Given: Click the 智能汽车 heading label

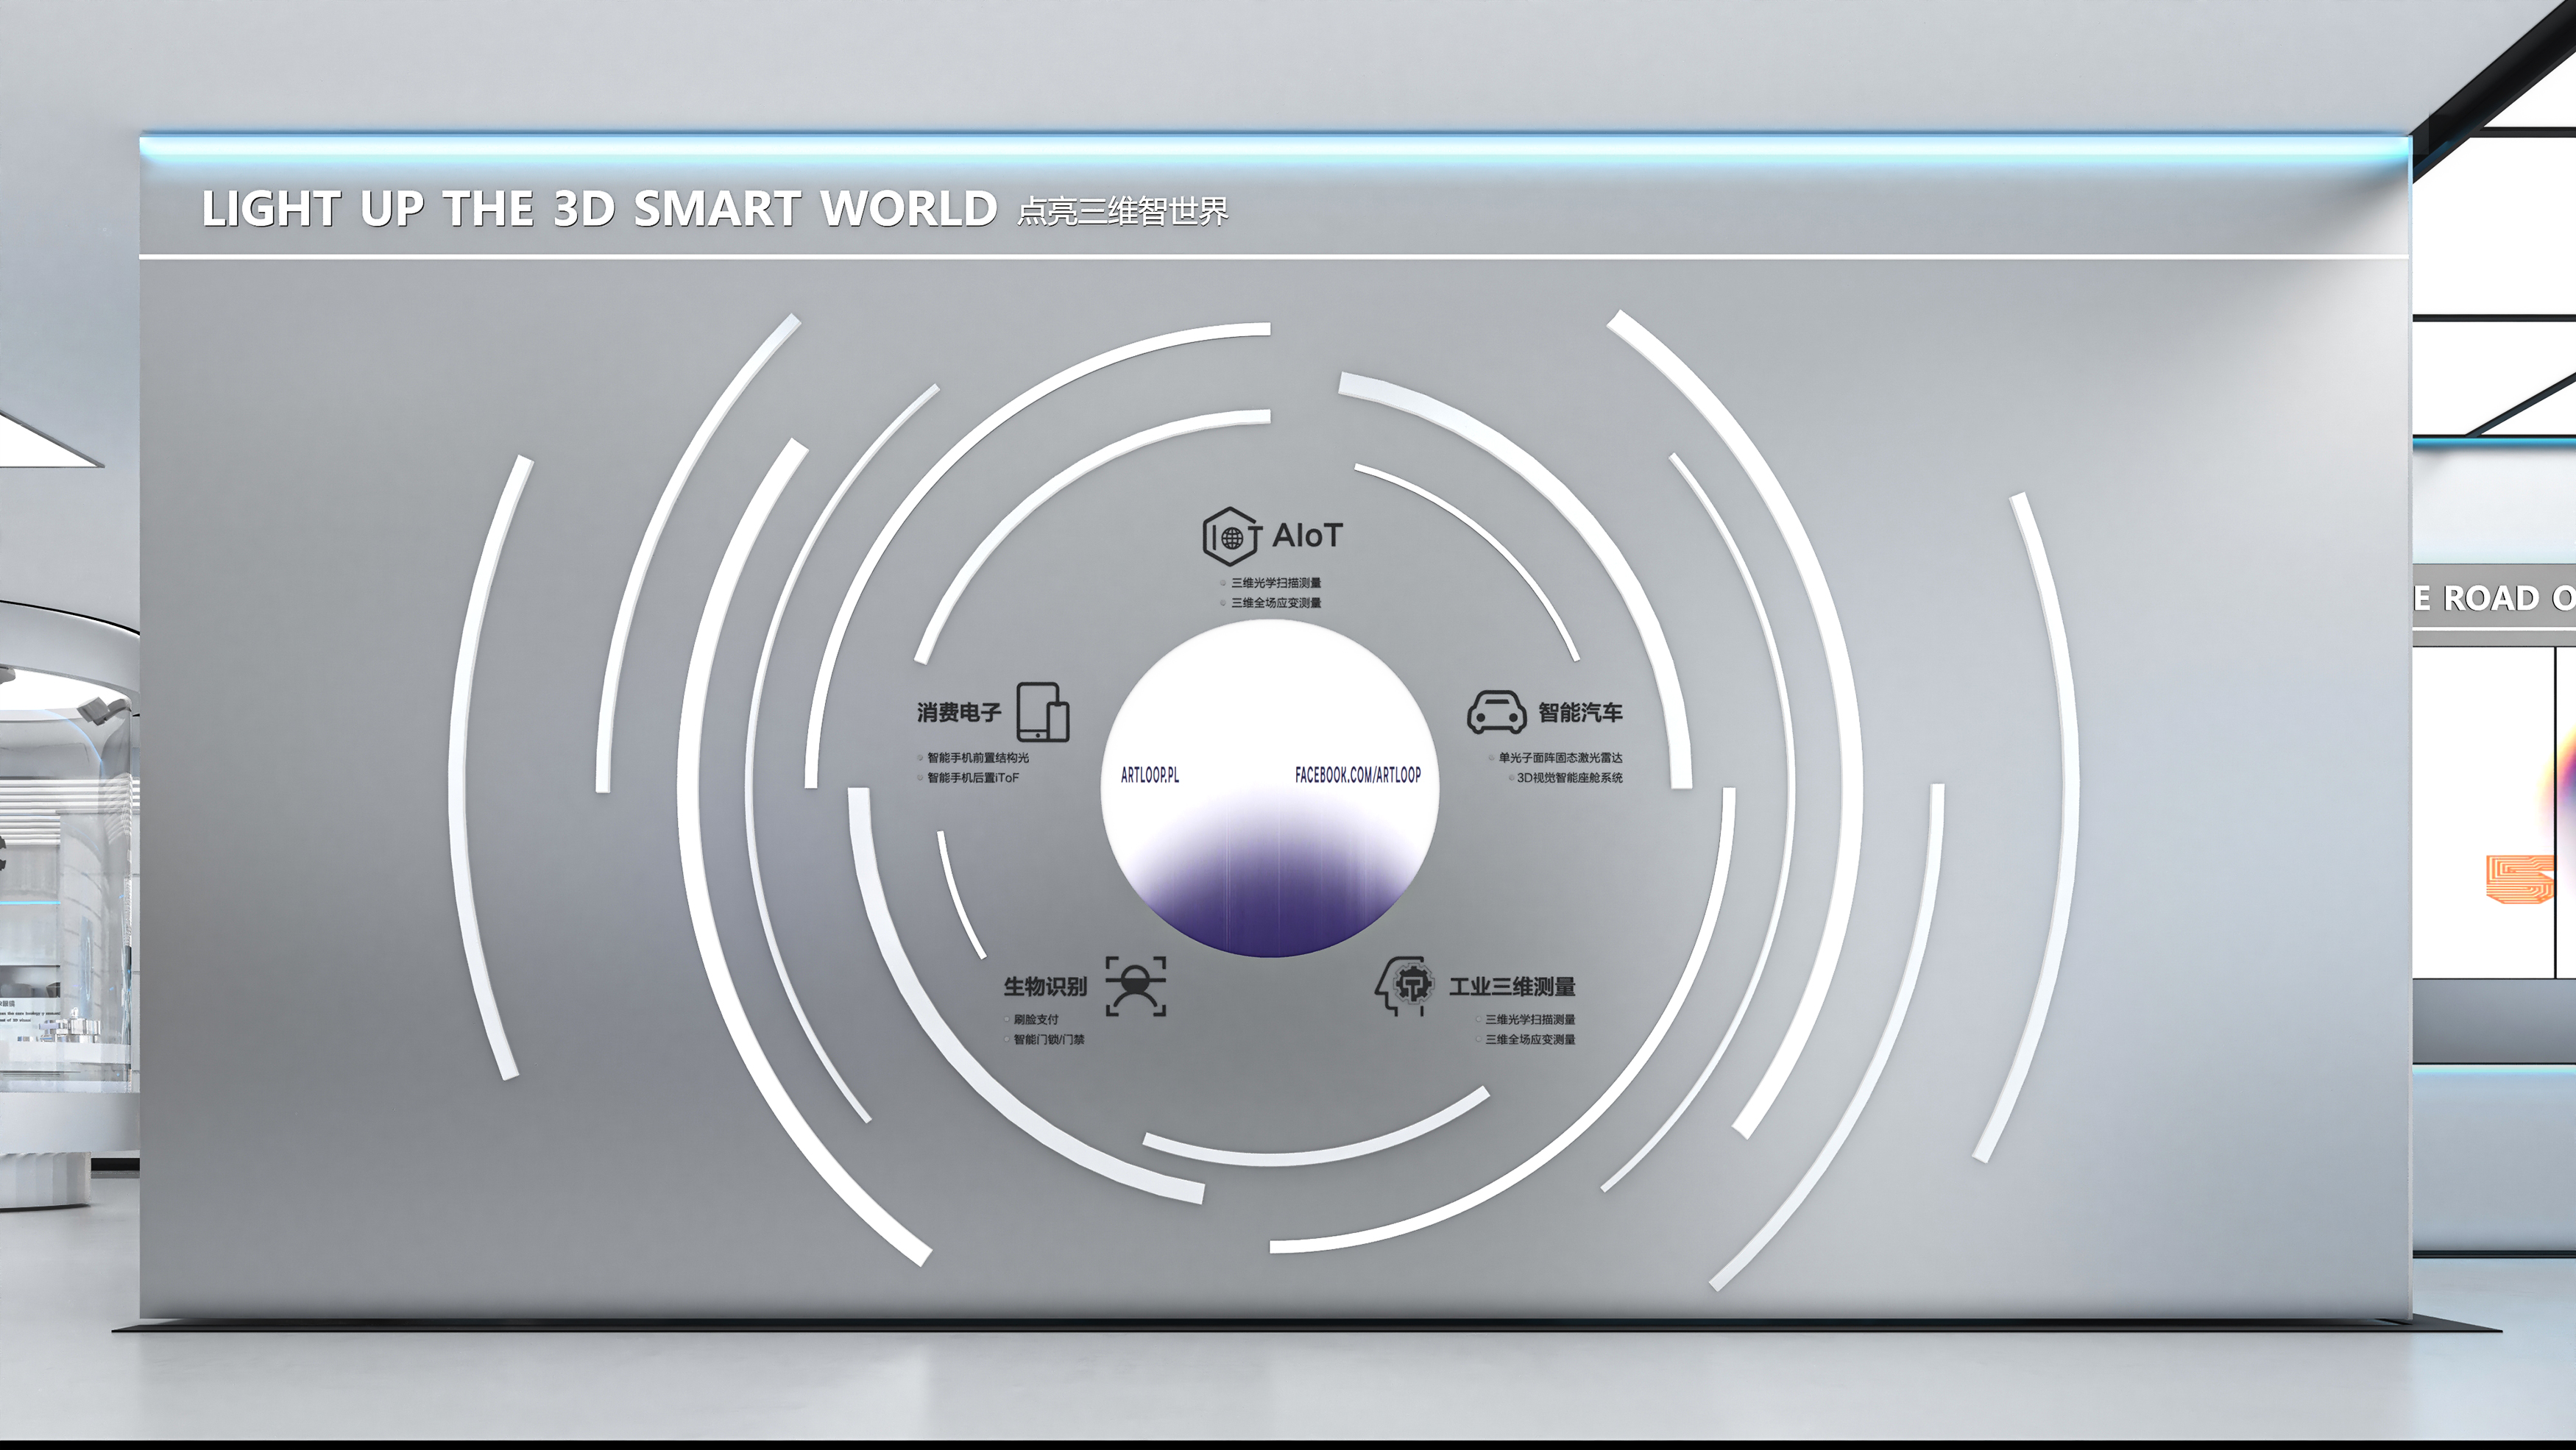Looking at the screenshot, I should [1580, 713].
